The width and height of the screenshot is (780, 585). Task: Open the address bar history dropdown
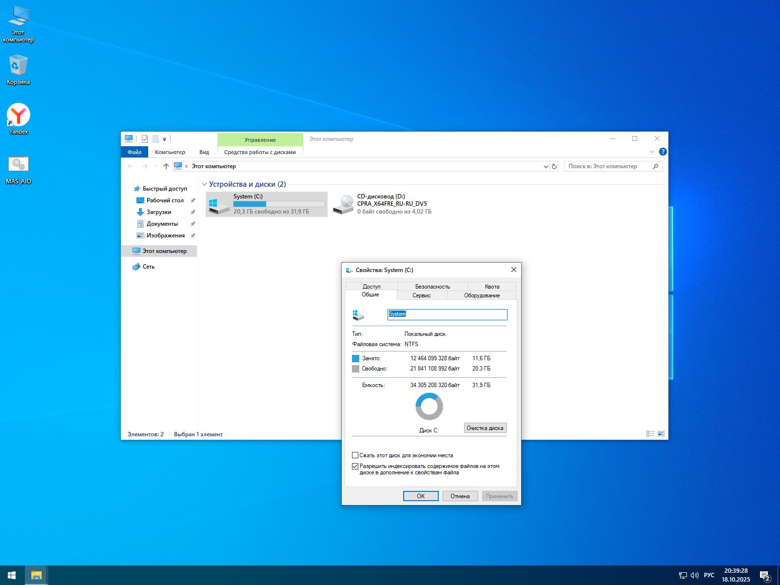(x=546, y=166)
